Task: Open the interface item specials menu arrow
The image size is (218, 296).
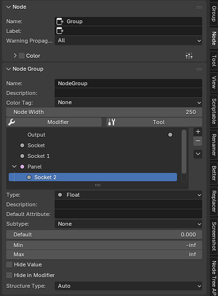Action: 198,154
